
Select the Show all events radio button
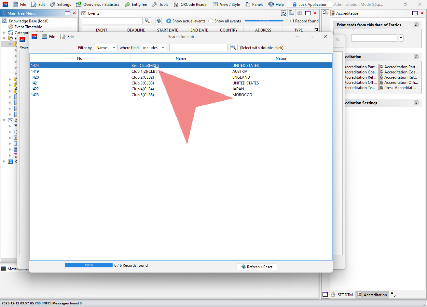(x=211, y=21)
